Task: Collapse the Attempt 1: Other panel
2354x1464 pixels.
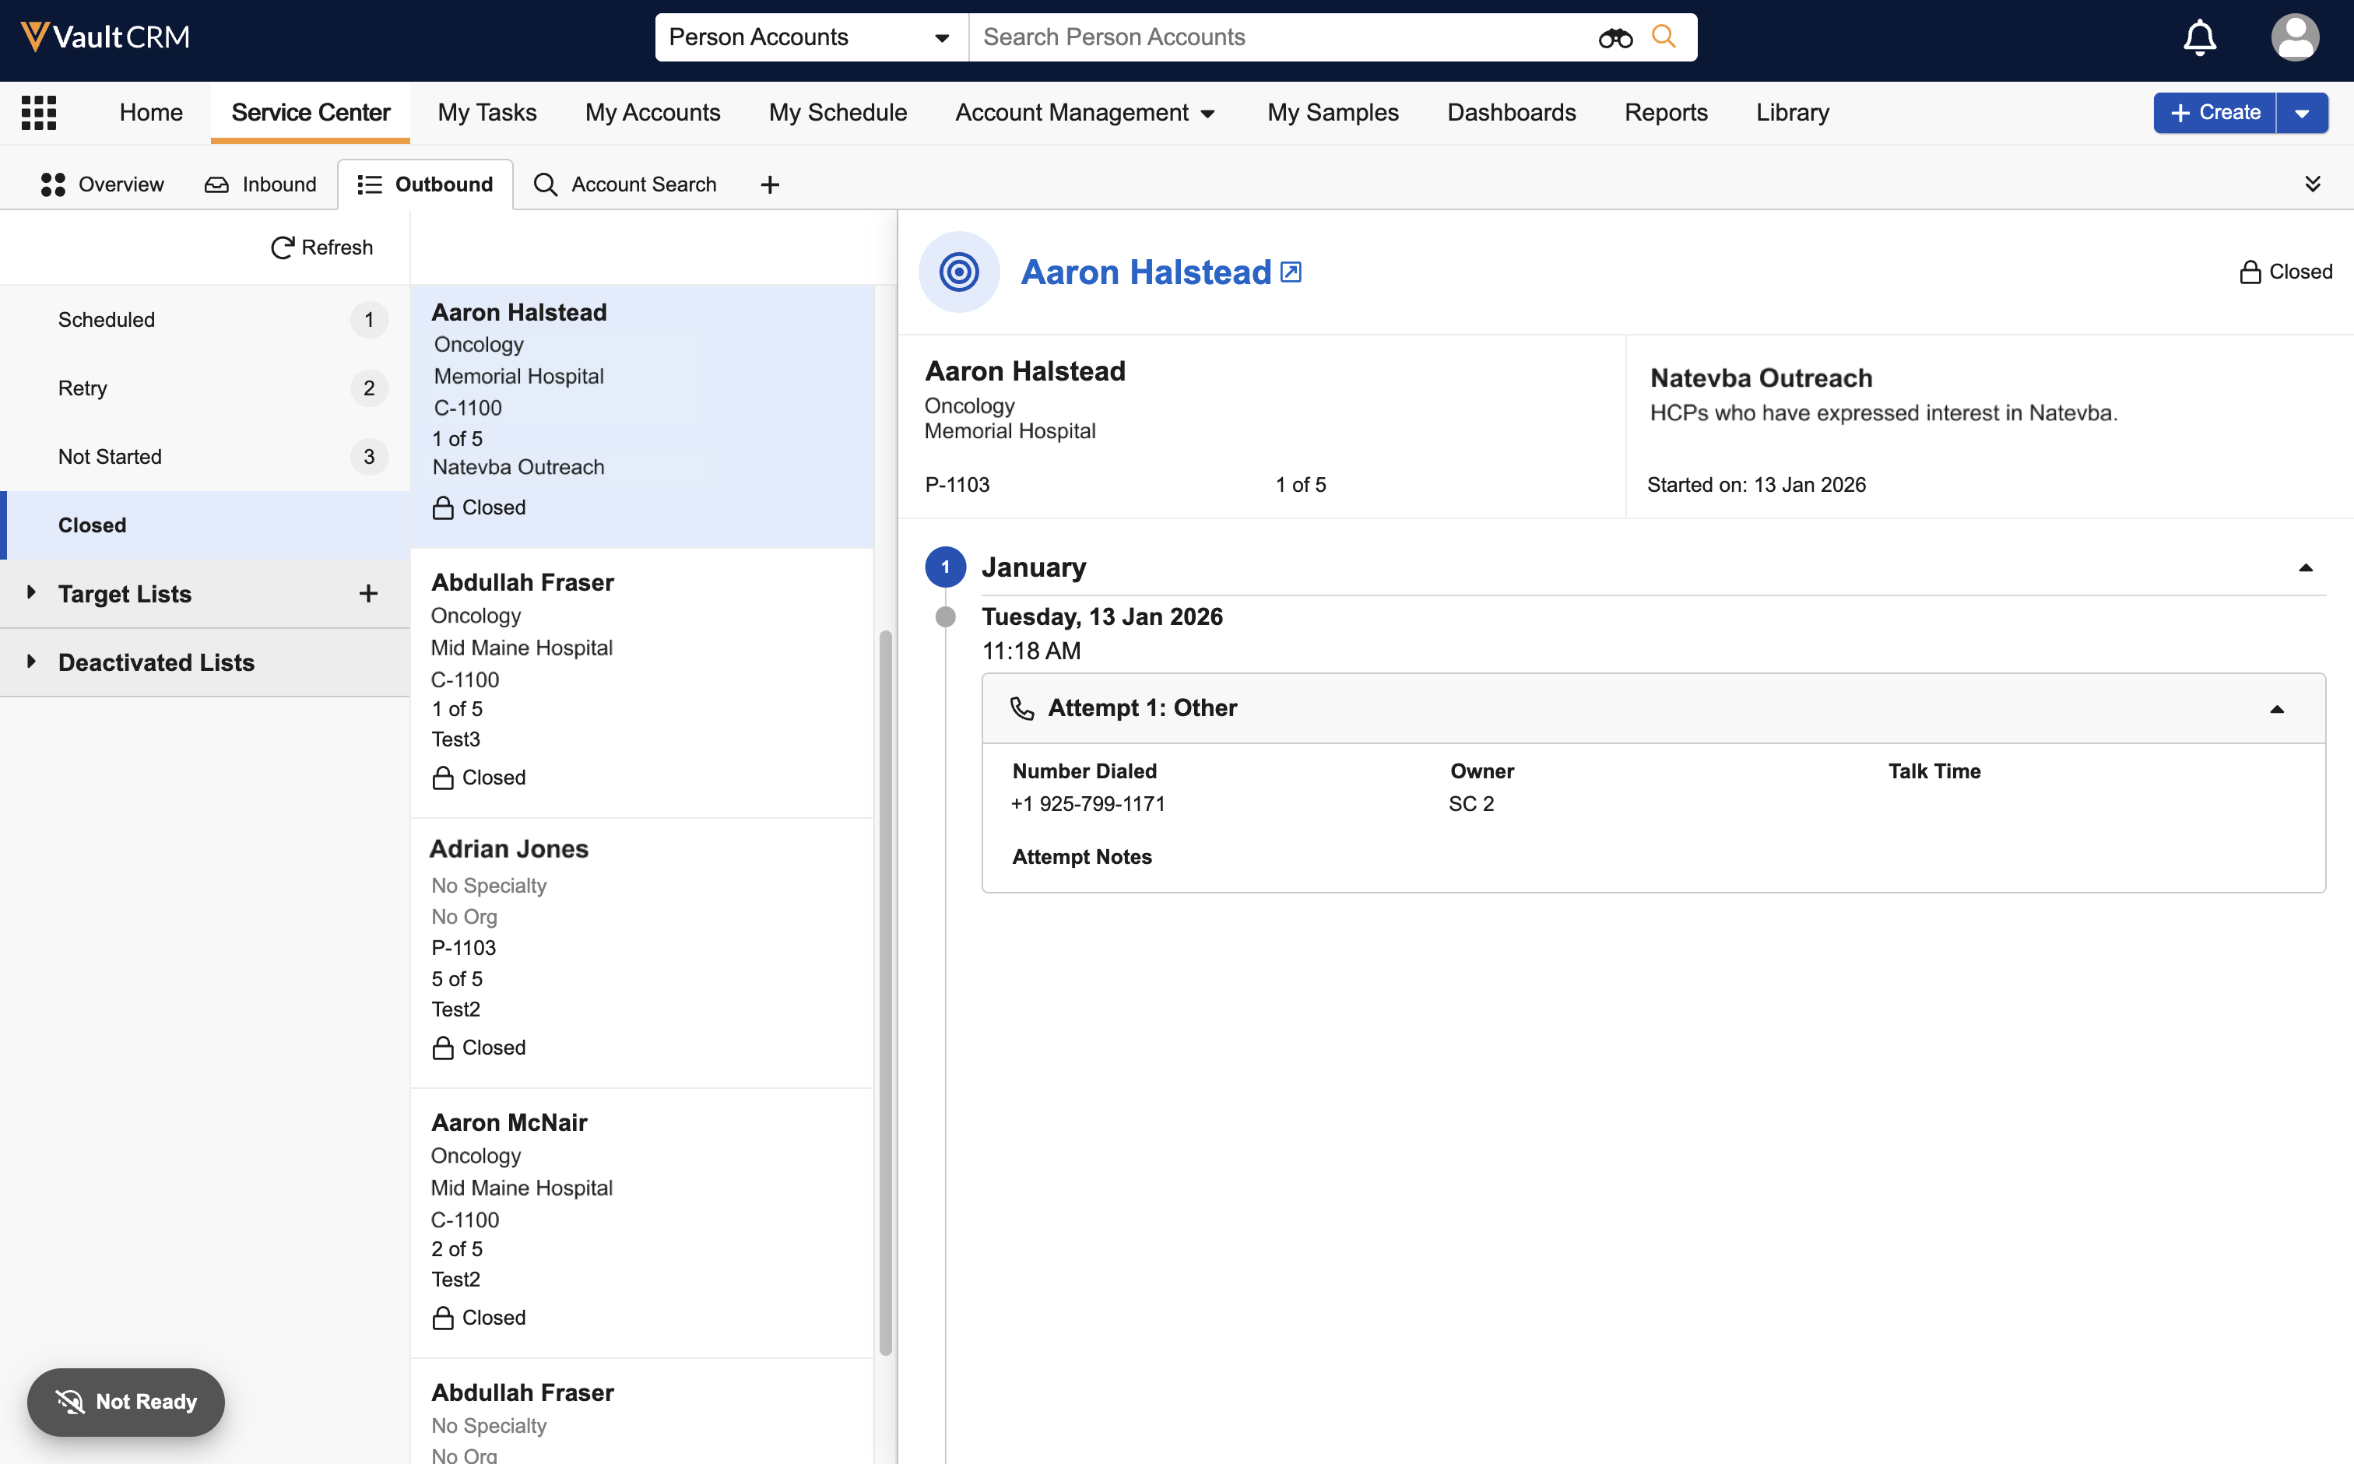Action: tap(2276, 709)
